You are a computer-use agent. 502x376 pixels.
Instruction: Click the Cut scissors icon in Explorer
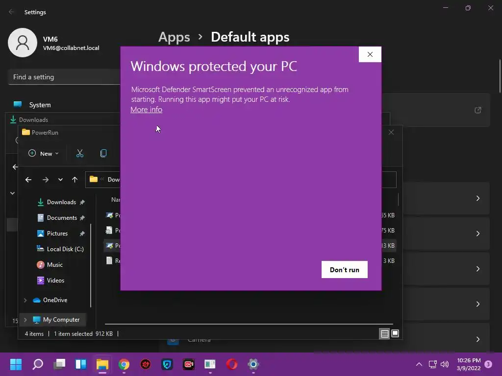80,153
